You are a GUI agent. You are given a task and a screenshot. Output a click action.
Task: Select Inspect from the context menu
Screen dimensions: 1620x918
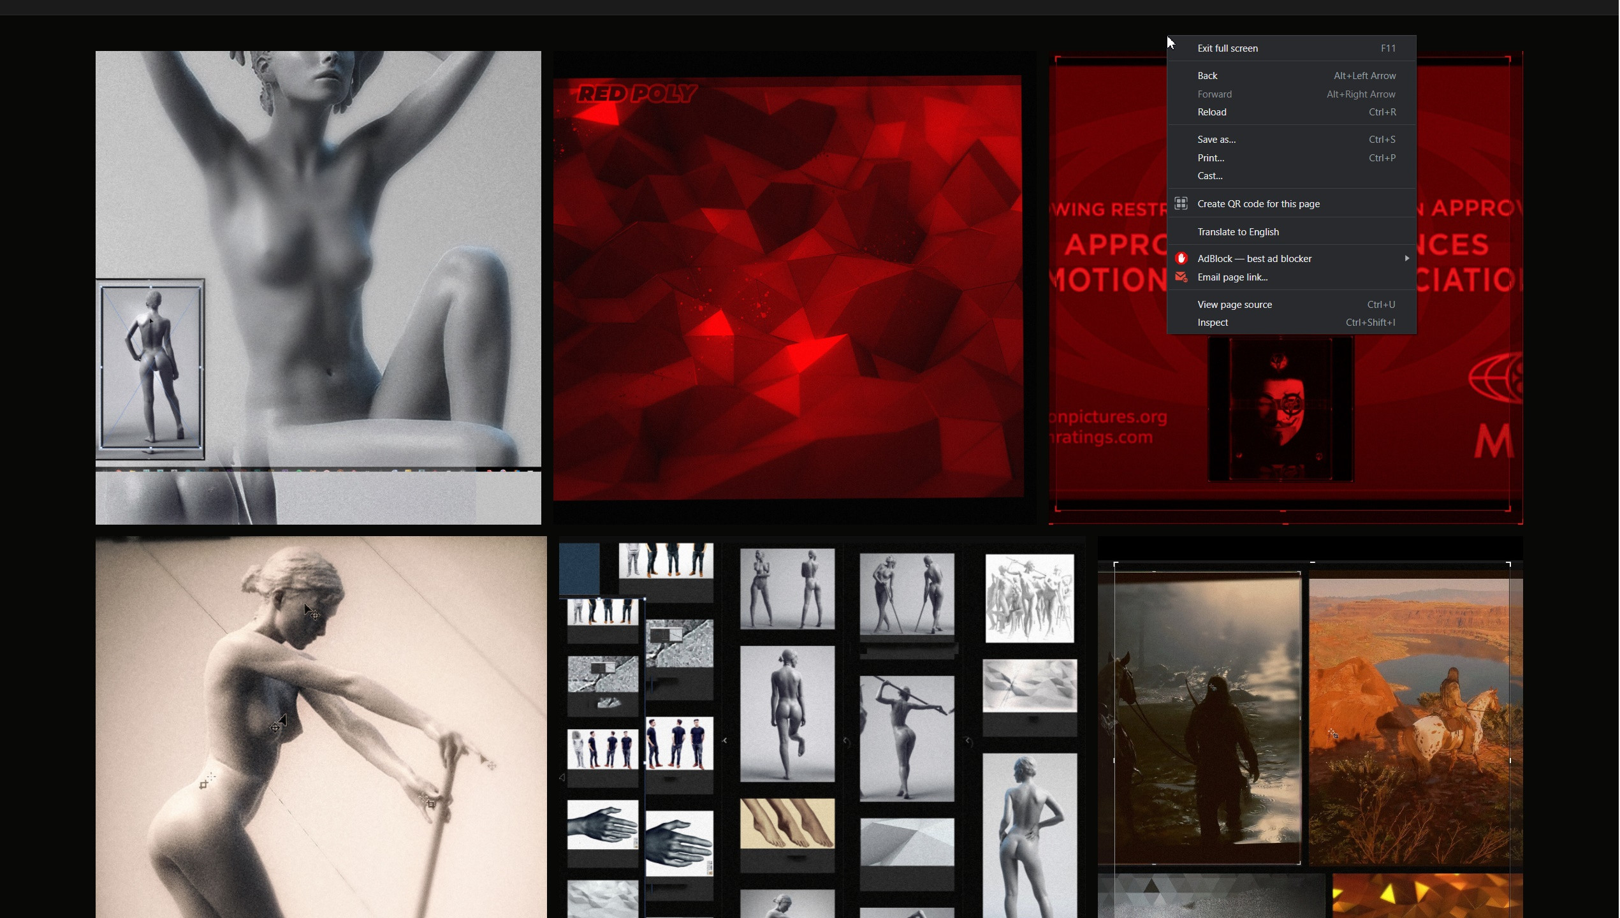pos(1291,323)
